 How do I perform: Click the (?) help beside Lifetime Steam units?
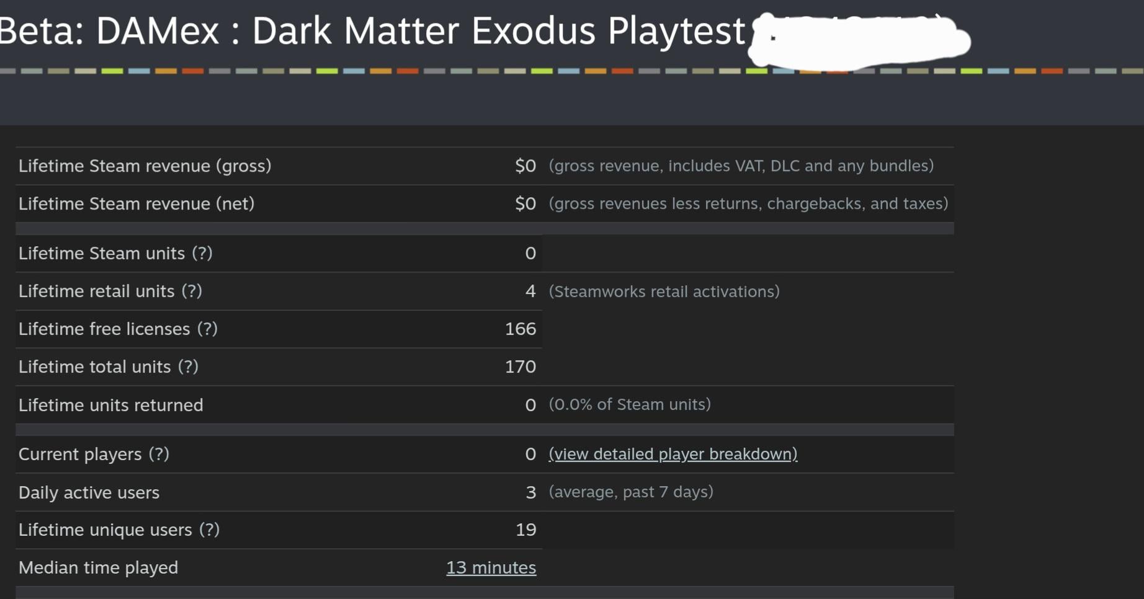[202, 253]
